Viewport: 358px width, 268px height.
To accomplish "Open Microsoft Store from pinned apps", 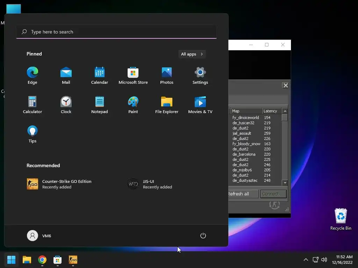I will pos(133,76).
